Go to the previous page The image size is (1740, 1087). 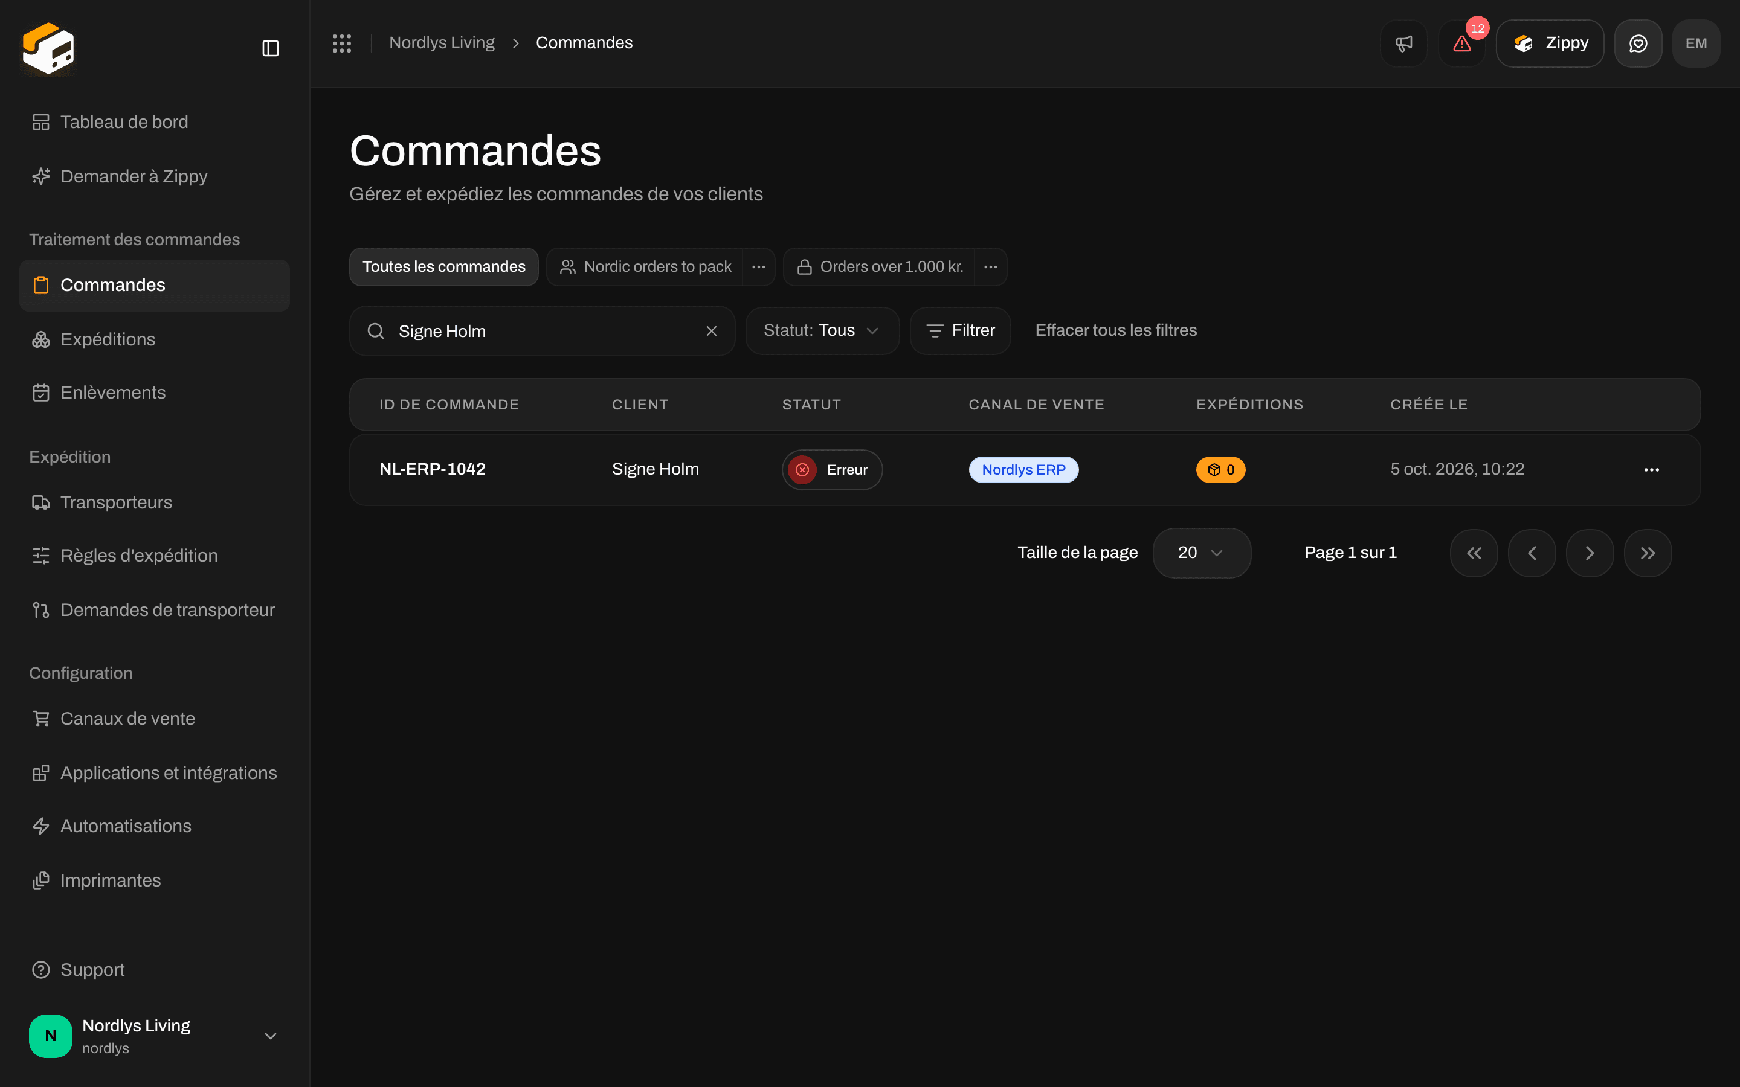click(x=1532, y=553)
